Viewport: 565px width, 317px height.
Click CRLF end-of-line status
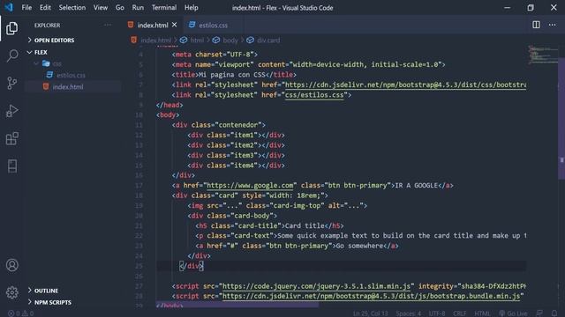[x=459, y=313]
